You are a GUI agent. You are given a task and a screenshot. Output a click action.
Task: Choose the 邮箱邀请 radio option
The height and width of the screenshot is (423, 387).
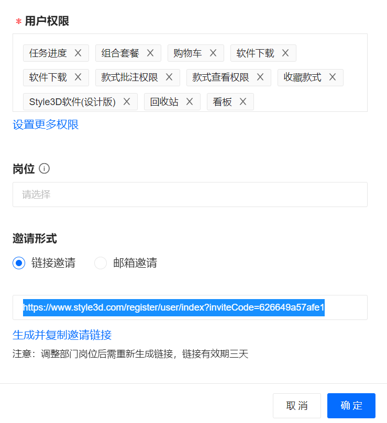pos(101,263)
